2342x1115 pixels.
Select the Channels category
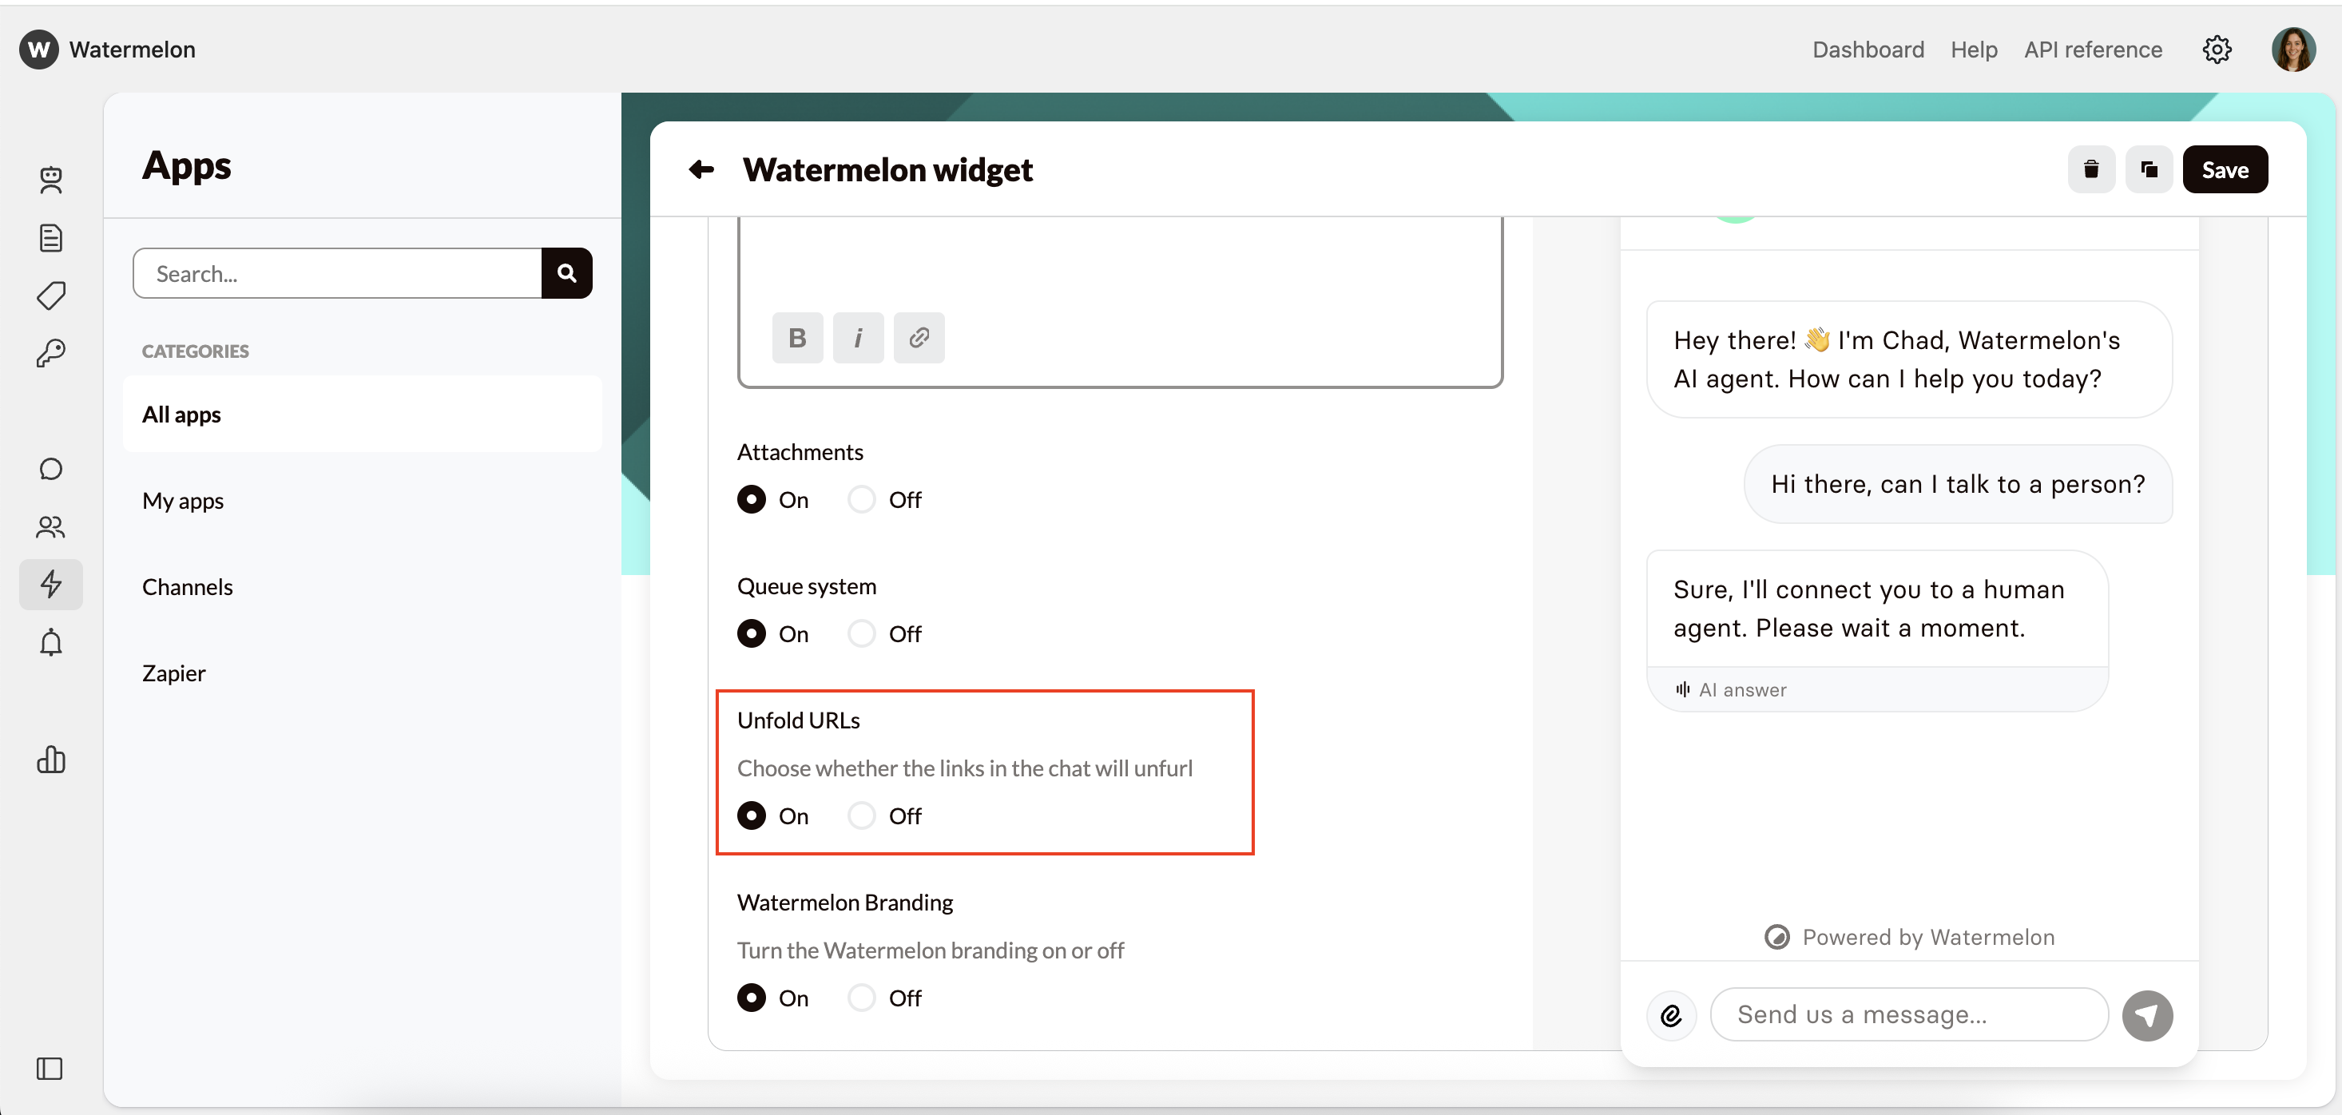[x=187, y=586]
